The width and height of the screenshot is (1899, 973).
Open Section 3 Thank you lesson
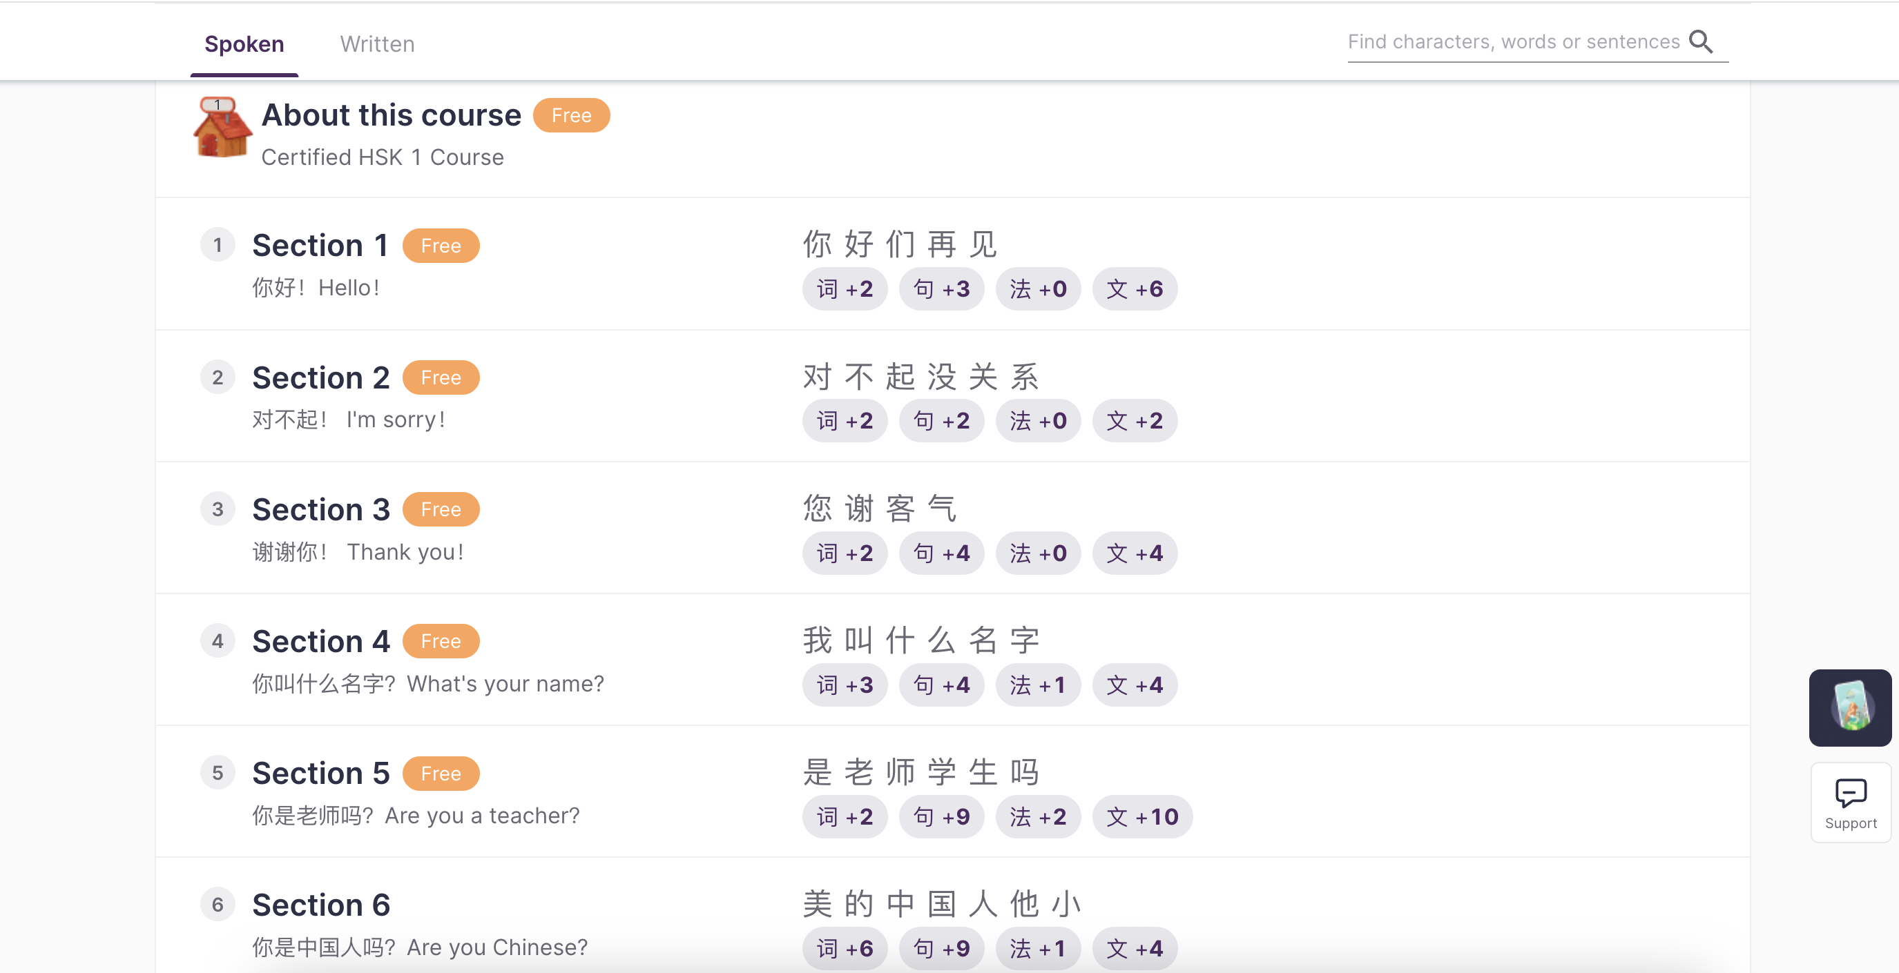point(321,509)
